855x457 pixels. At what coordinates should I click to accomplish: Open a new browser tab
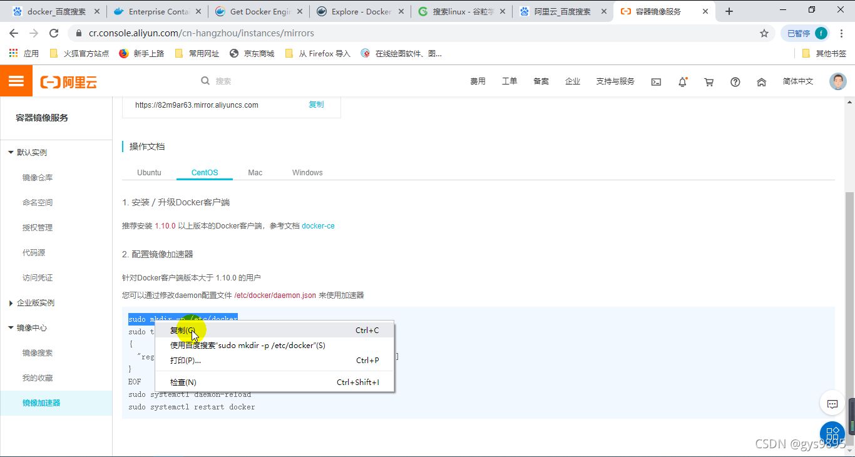(x=729, y=11)
